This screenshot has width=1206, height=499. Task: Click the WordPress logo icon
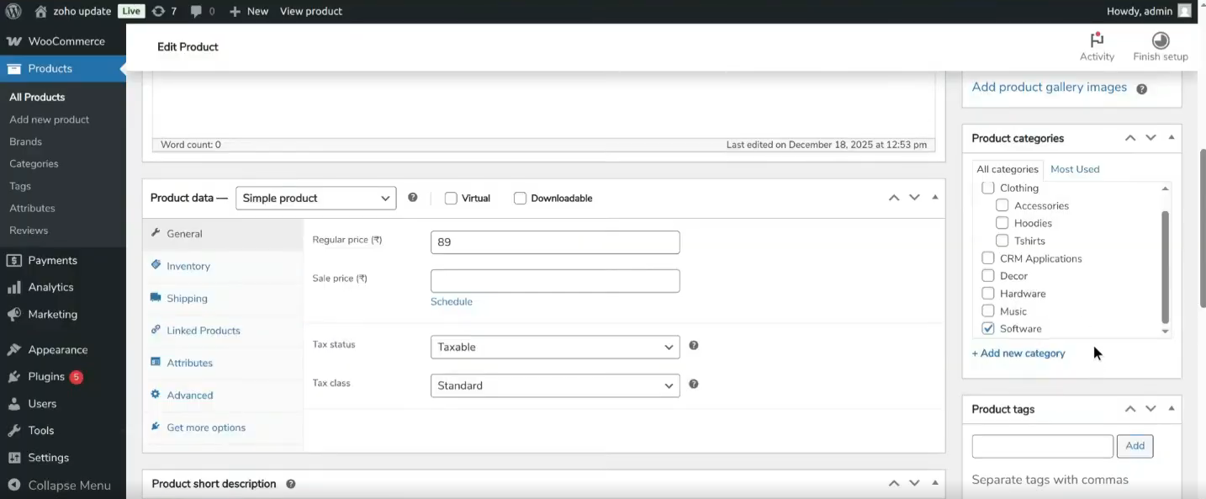tap(13, 12)
